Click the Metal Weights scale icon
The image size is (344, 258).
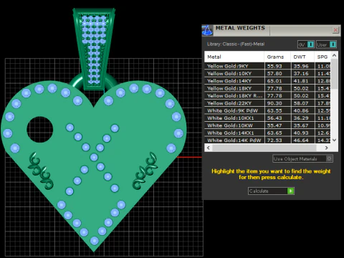click(207, 31)
